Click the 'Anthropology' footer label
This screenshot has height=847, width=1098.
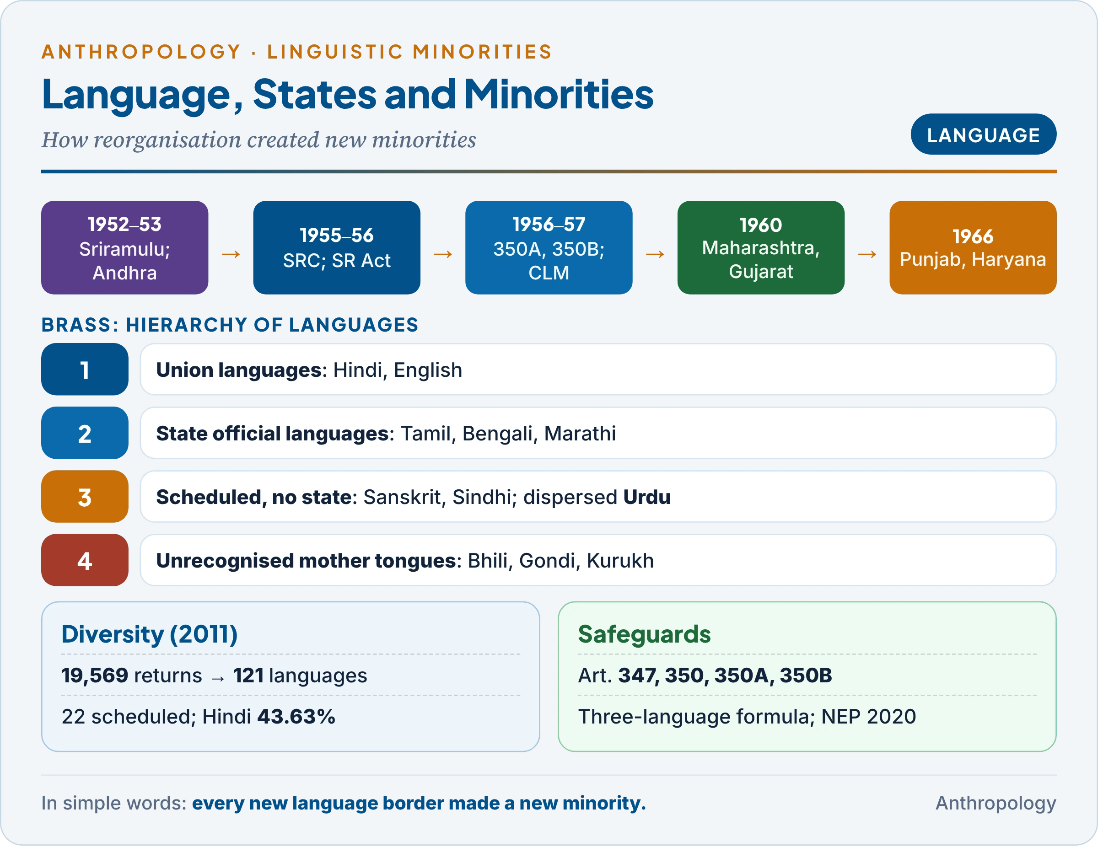tap(996, 803)
